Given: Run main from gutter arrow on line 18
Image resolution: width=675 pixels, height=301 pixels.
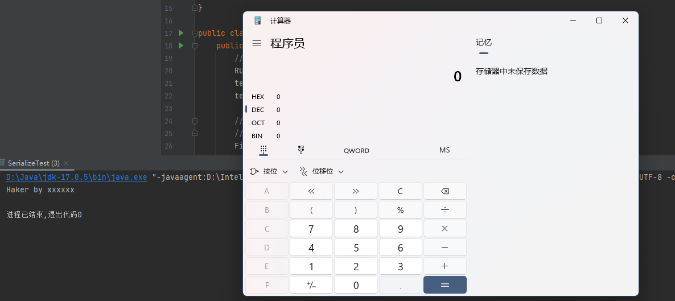Looking at the screenshot, I should 181,46.
